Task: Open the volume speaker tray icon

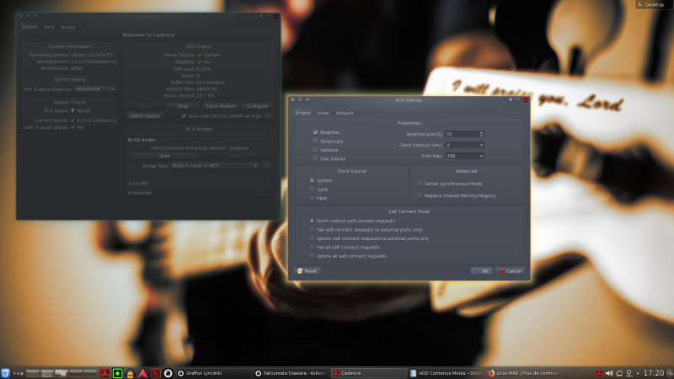Action: click(609, 373)
